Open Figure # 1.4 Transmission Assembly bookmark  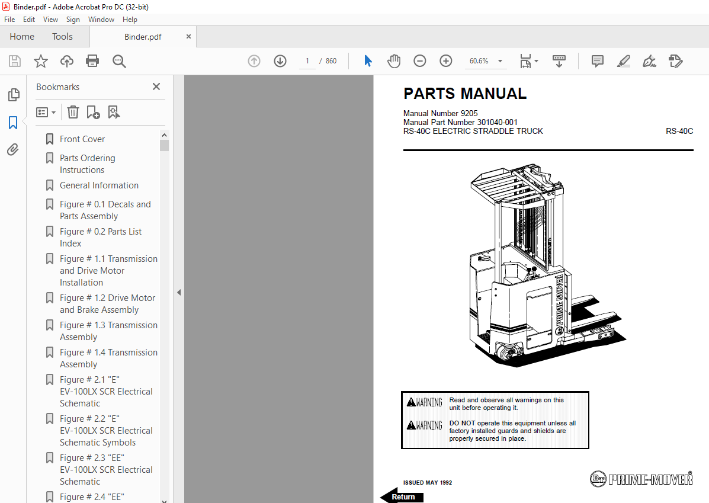tap(108, 358)
